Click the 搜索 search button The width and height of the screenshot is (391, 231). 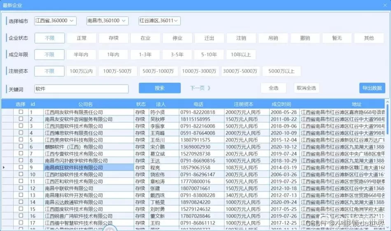[x=160, y=88]
